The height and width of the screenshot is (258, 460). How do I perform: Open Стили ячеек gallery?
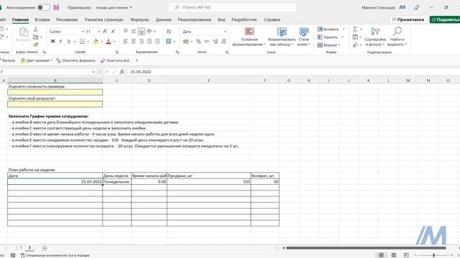click(x=303, y=37)
